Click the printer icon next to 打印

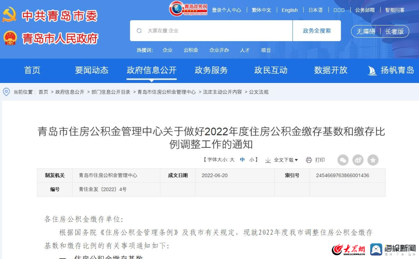click(x=309, y=160)
